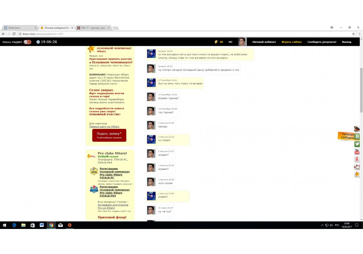Click the VK social icon in sidebar

coord(357,136)
